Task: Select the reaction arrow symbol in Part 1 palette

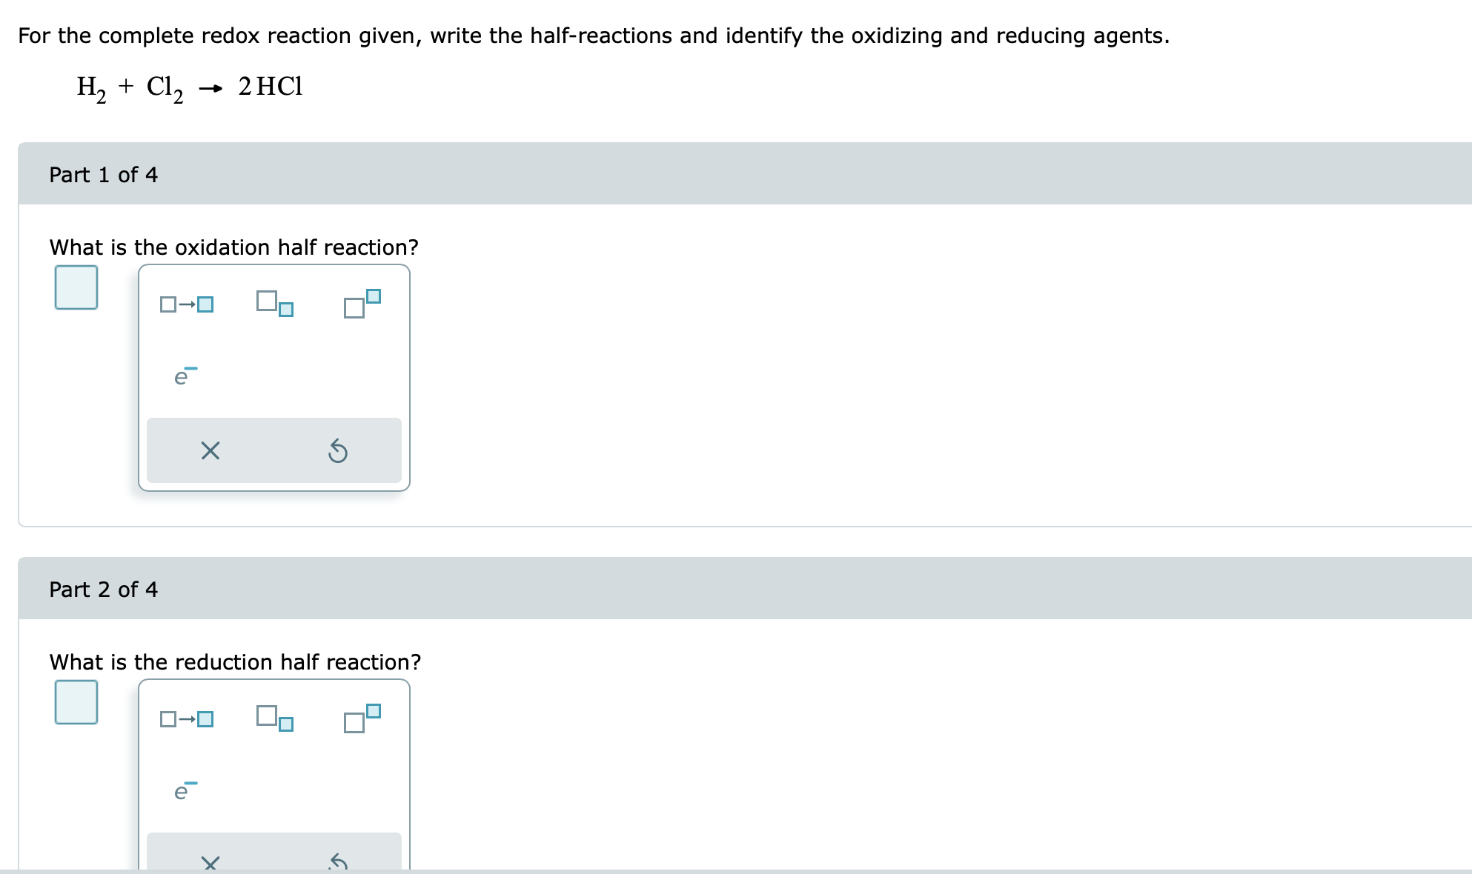Action: [188, 302]
